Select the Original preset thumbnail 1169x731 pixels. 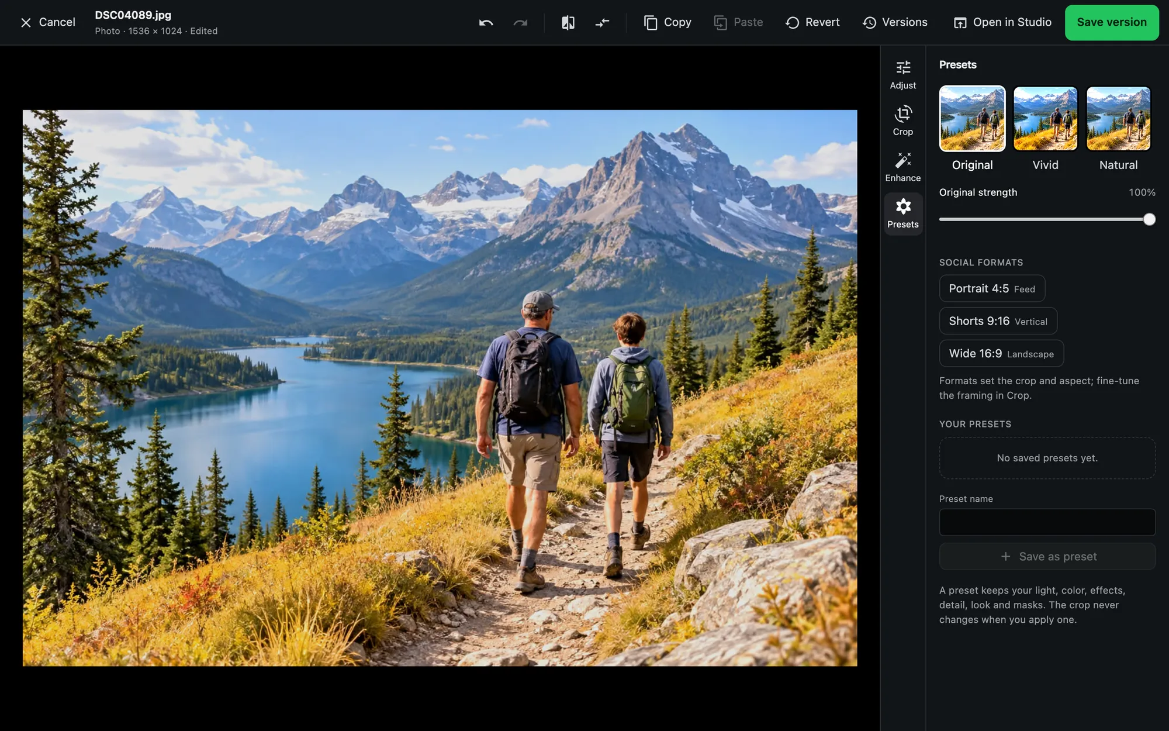pos(972,119)
